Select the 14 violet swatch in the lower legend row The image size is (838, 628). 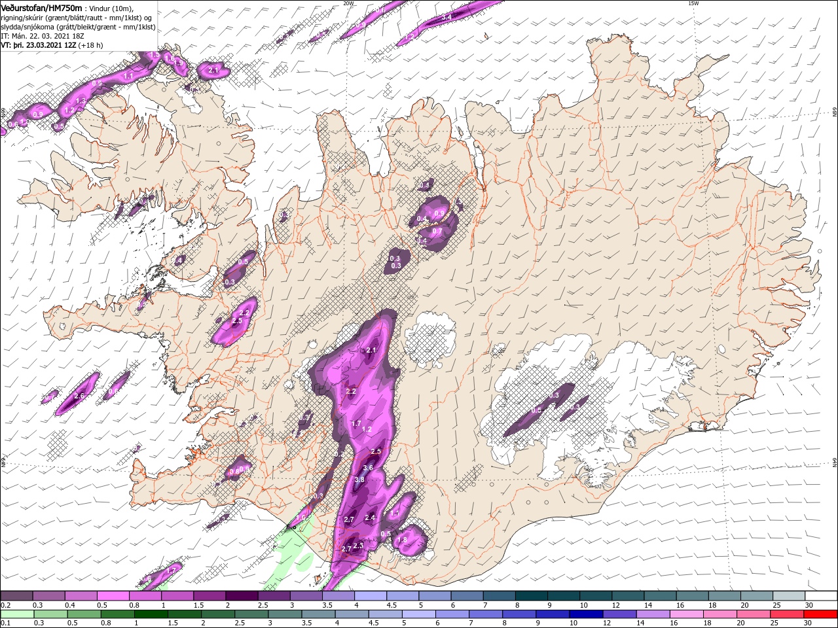click(x=653, y=614)
